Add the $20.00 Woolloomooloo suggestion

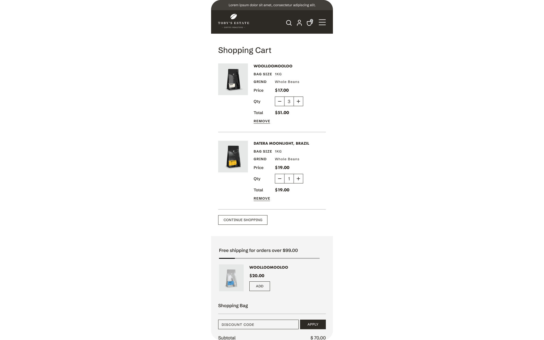tap(260, 286)
